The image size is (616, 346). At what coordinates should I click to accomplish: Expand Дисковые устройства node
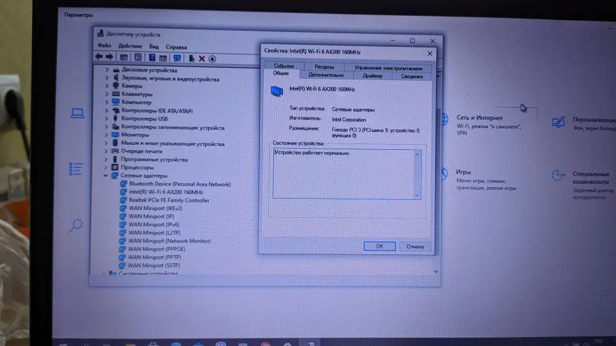point(107,69)
